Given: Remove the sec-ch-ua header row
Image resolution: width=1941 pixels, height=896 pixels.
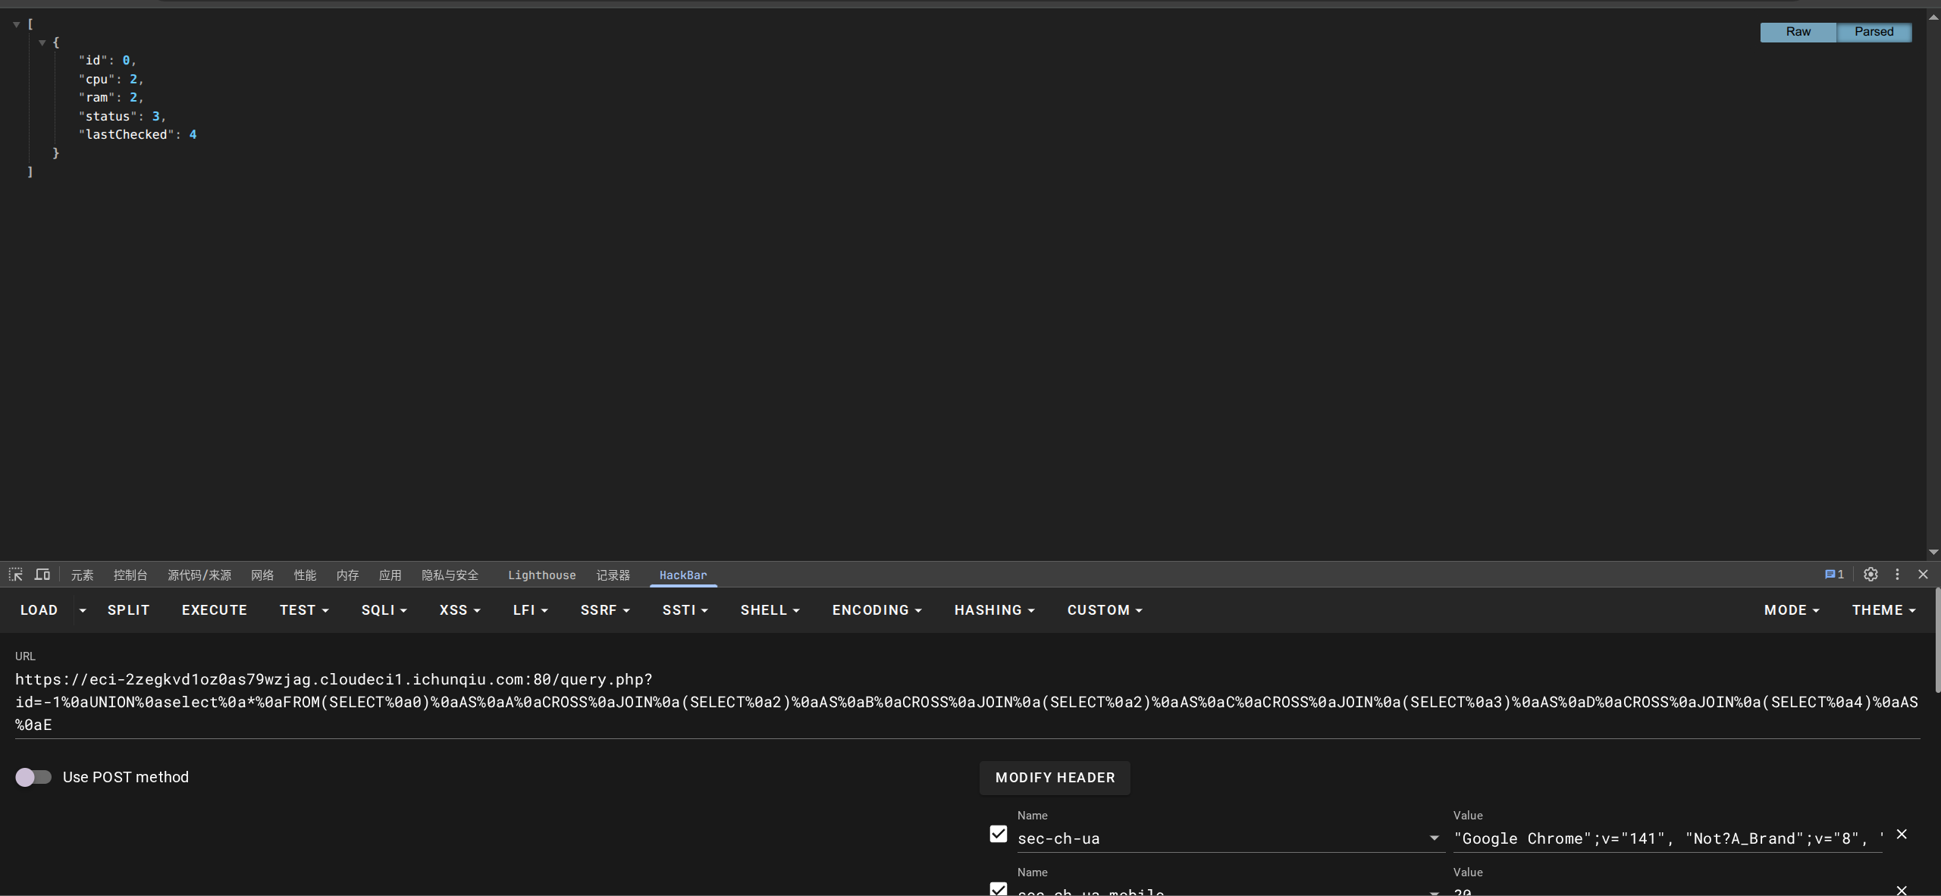Looking at the screenshot, I should point(1902,835).
